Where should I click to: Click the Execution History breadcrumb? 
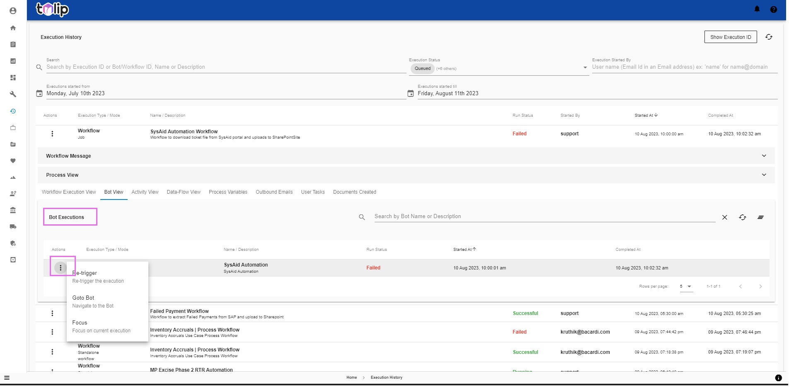386,377
